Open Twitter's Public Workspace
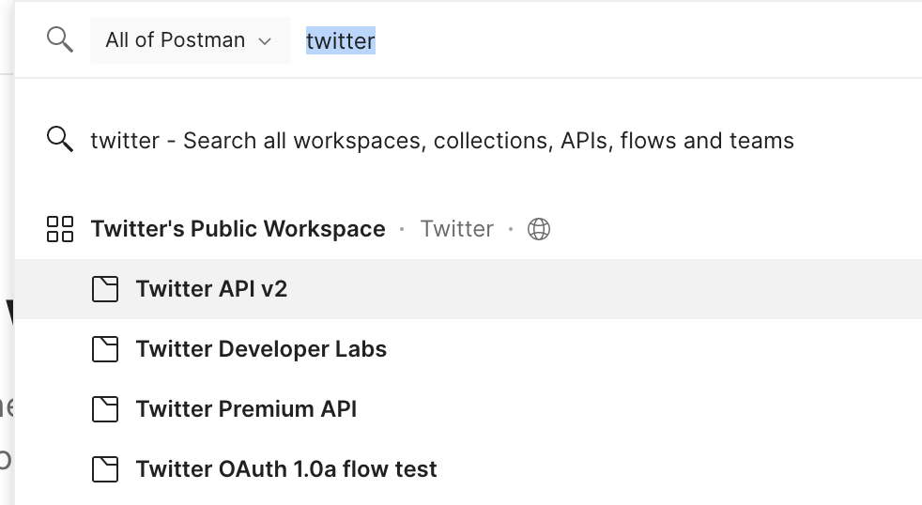Image resolution: width=922 pixels, height=505 pixels. (x=238, y=229)
